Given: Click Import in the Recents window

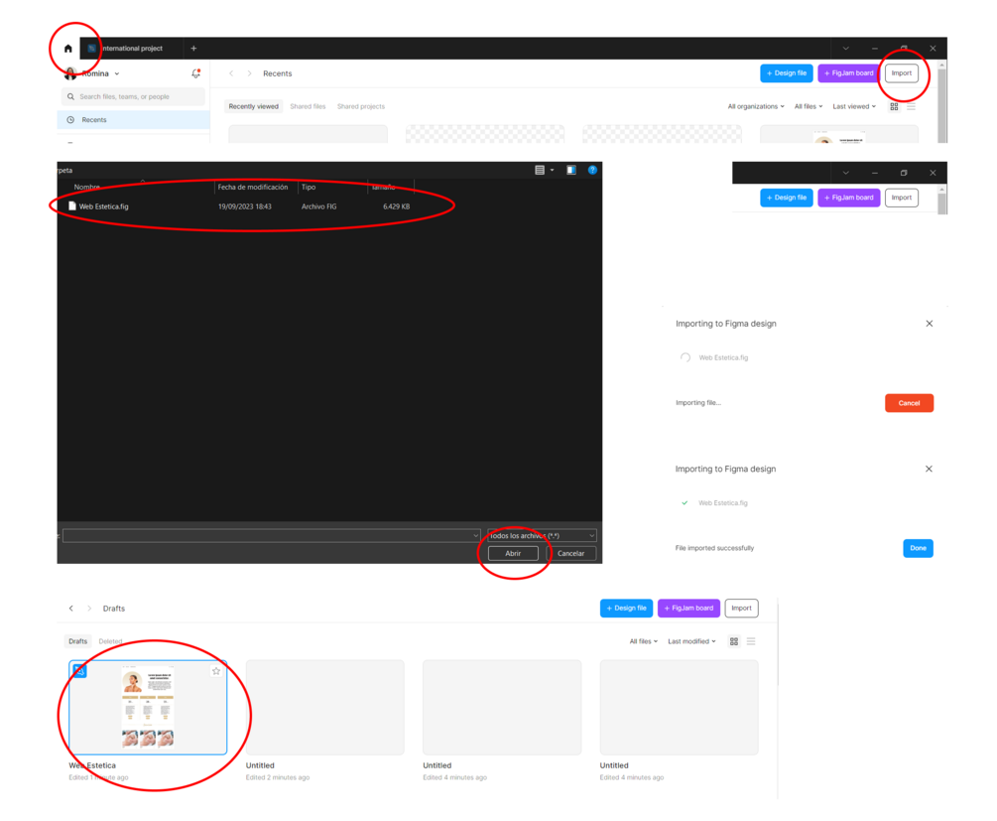Looking at the screenshot, I should pos(901,73).
